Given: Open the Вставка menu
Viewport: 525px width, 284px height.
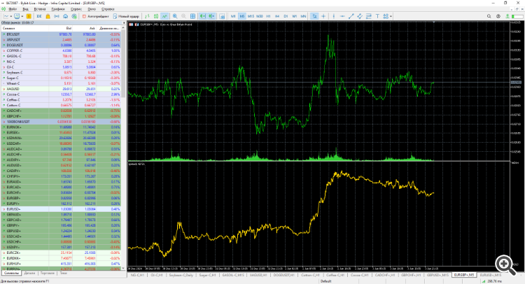Looking at the screenshot, I should (x=39, y=9).
